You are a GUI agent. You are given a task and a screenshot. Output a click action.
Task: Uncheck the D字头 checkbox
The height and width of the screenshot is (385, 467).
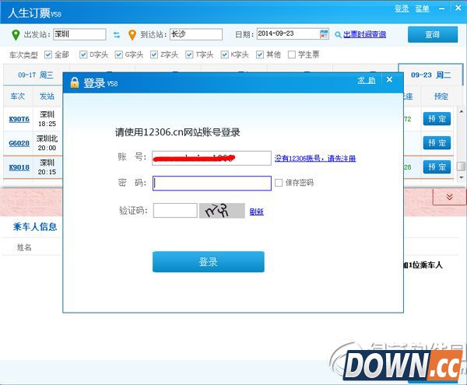(x=83, y=54)
